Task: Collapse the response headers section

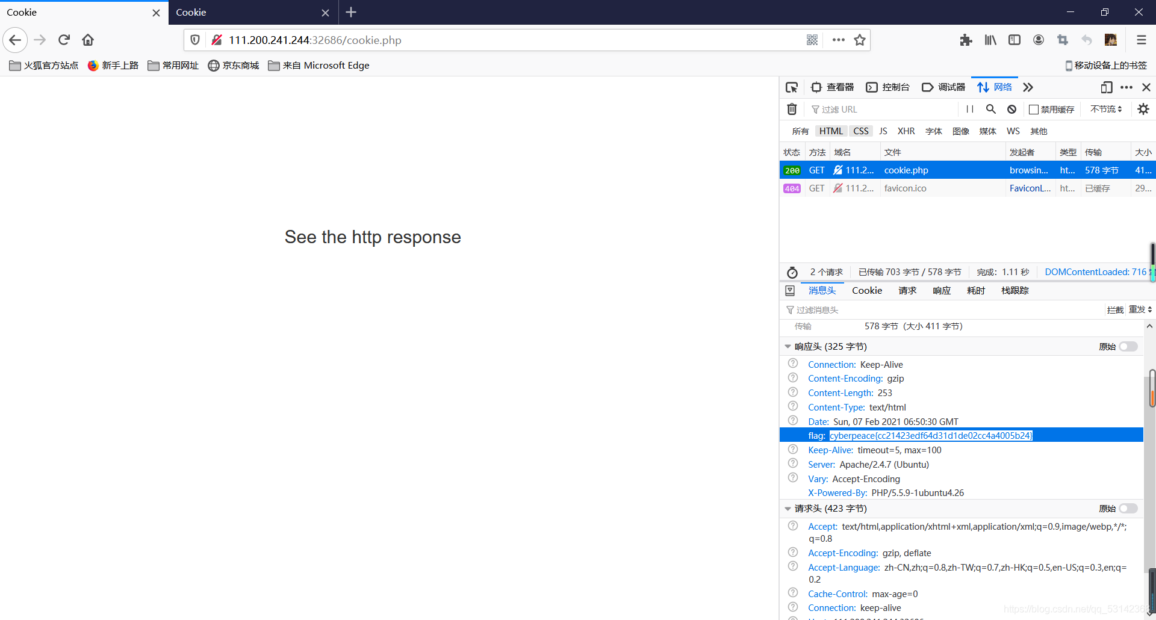Action: (x=788, y=347)
